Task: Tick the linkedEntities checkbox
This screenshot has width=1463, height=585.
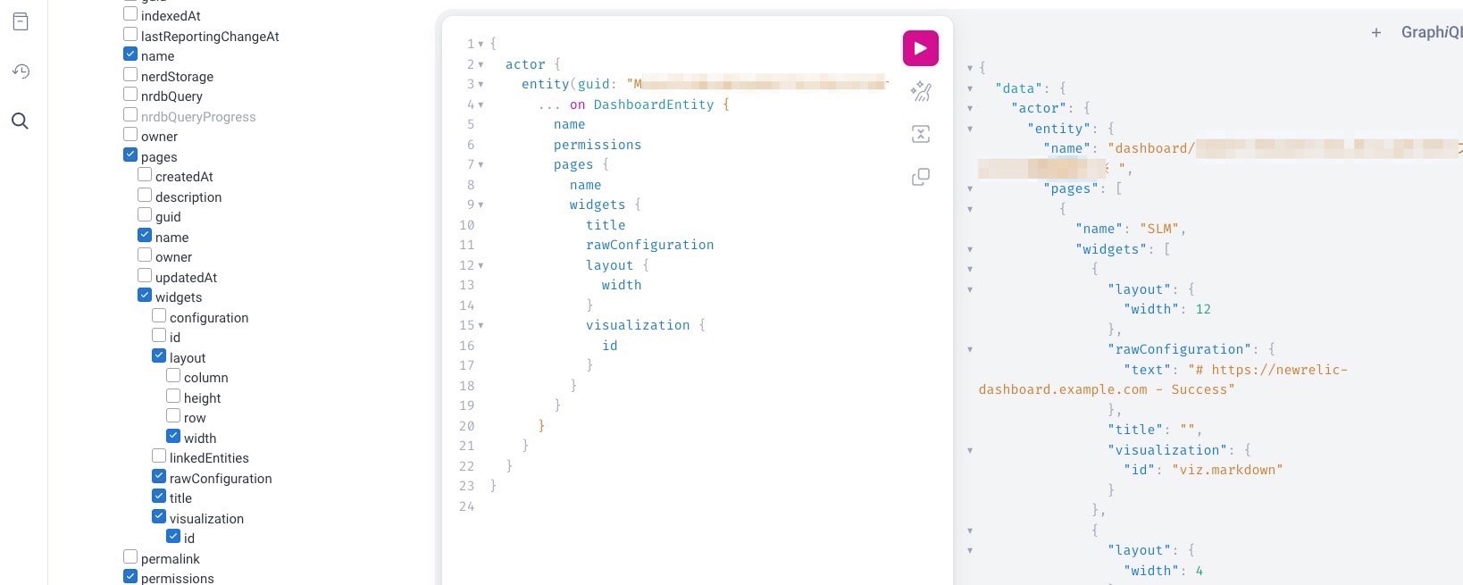Action: (x=159, y=456)
